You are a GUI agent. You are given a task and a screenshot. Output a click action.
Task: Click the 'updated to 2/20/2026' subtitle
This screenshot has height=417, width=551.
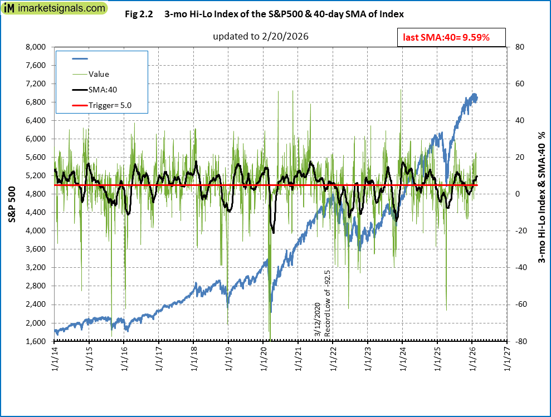pos(260,36)
